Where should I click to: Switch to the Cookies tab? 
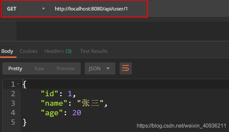coord(29,51)
